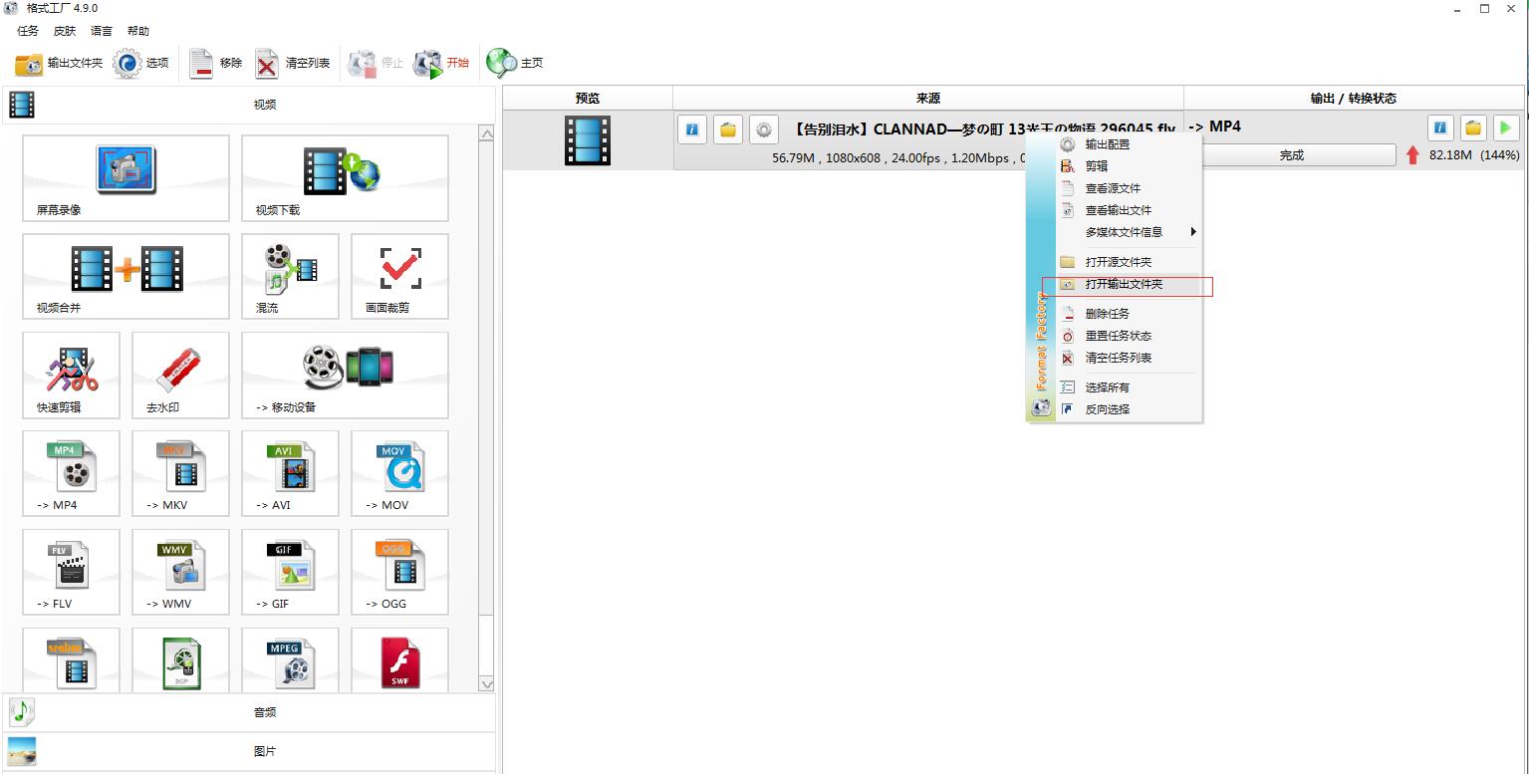
Task: Choose 反向选择 in context menu
Action: click(1129, 409)
